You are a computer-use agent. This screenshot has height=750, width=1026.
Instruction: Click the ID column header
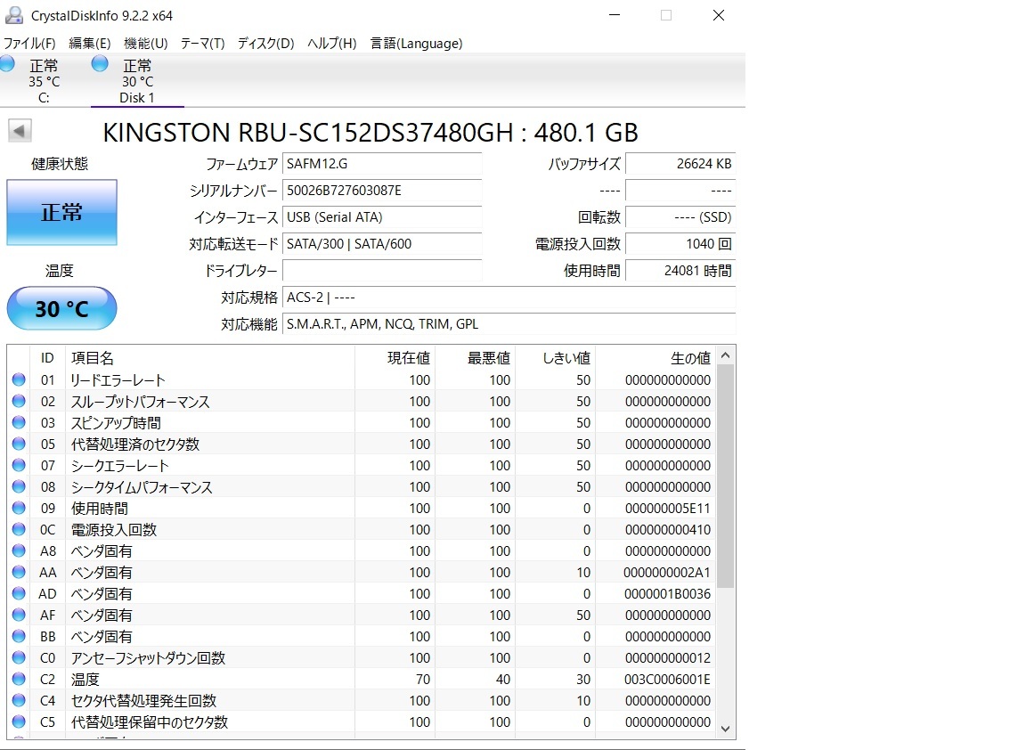tap(47, 358)
